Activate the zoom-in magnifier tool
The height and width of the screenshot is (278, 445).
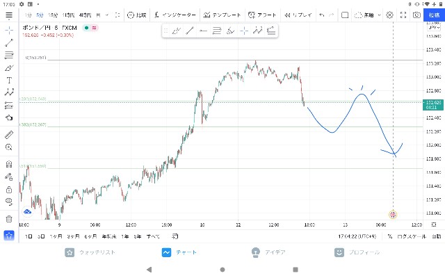point(9,147)
